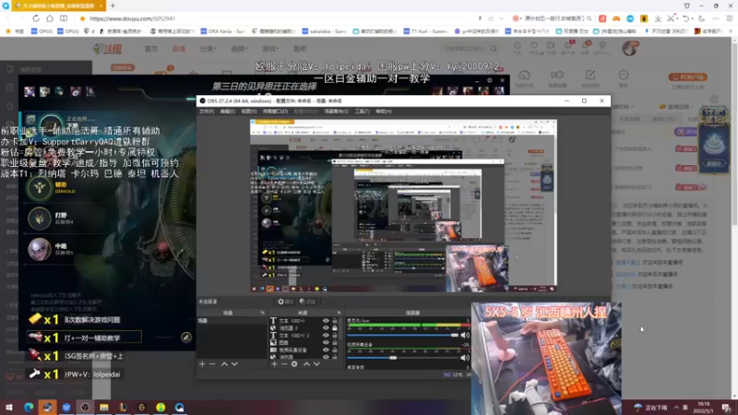The height and width of the screenshot is (415, 738).
Task: Move scene down in OBS scenes list
Action: click(234, 363)
